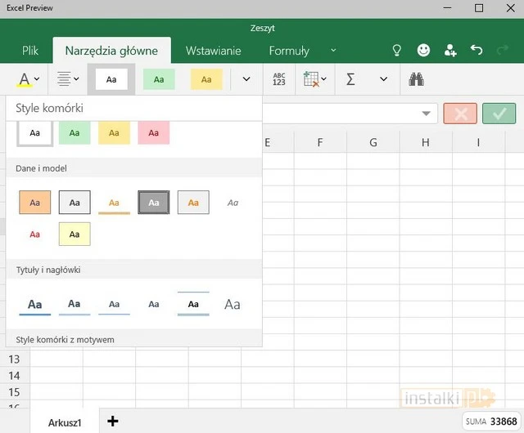This screenshot has height=433, width=524.
Task: Open the Formuły tab
Action: point(289,51)
